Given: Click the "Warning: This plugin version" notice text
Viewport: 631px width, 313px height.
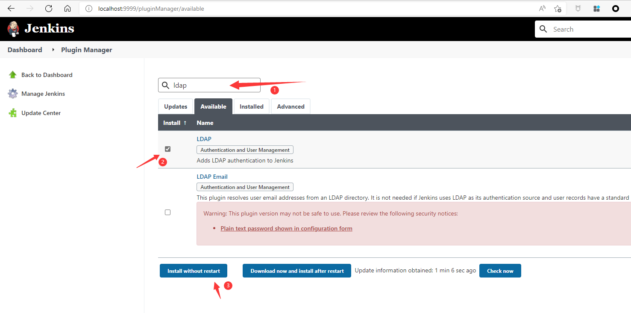Looking at the screenshot, I should click(331, 213).
